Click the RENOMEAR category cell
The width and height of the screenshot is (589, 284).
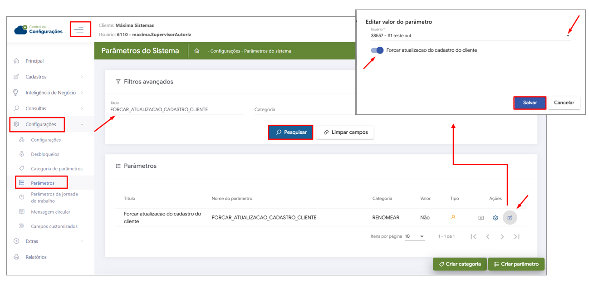click(x=386, y=218)
